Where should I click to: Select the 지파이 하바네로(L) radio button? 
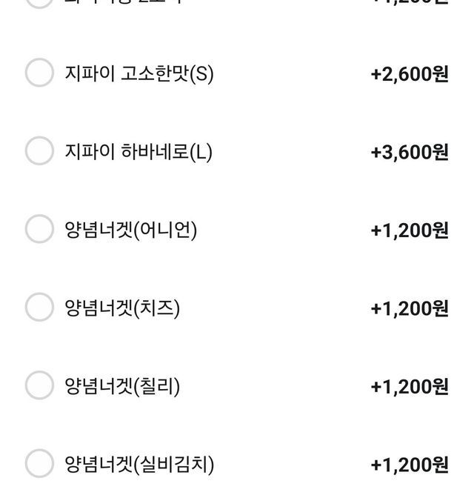(39, 151)
